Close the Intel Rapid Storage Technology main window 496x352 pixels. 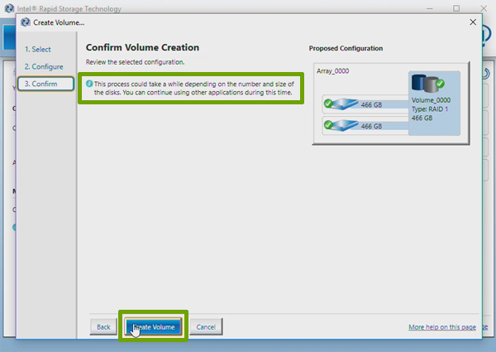point(484,8)
